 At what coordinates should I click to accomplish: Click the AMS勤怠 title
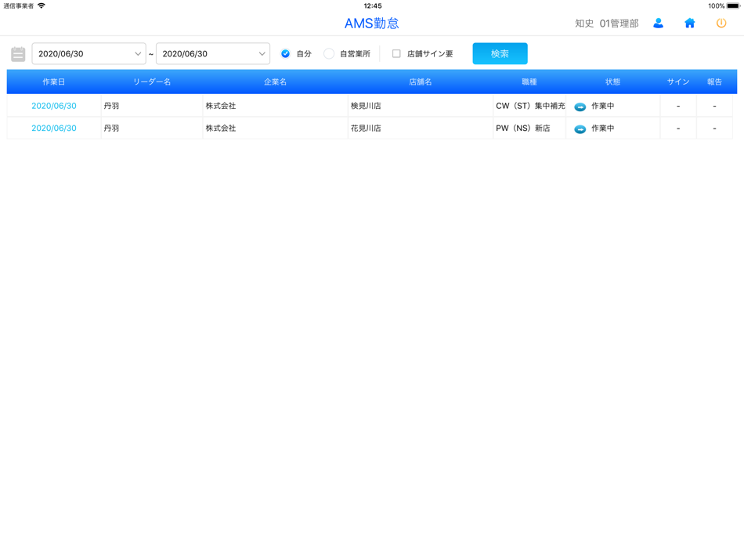[371, 24]
